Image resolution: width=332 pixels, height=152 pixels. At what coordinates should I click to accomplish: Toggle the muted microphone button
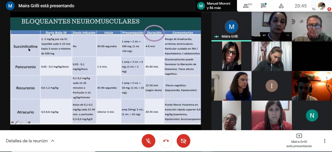(x=148, y=141)
